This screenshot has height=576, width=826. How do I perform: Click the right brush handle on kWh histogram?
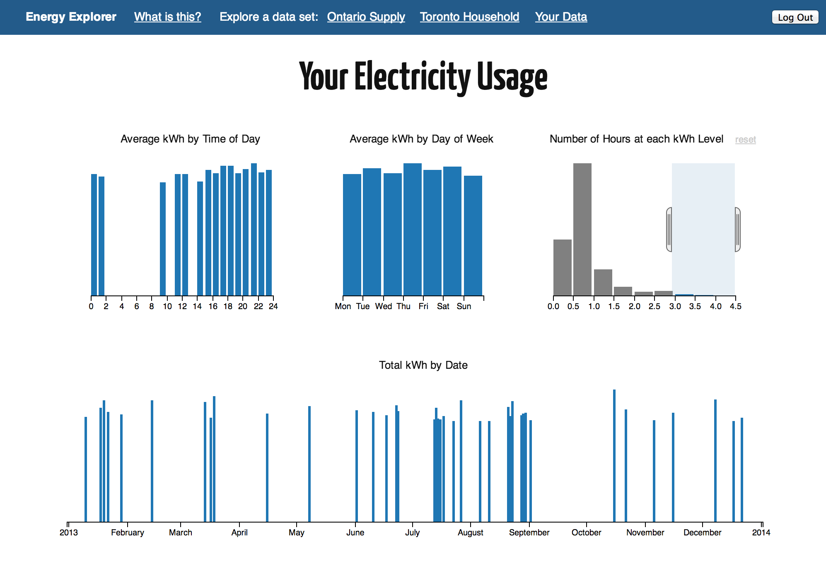(x=738, y=230)
